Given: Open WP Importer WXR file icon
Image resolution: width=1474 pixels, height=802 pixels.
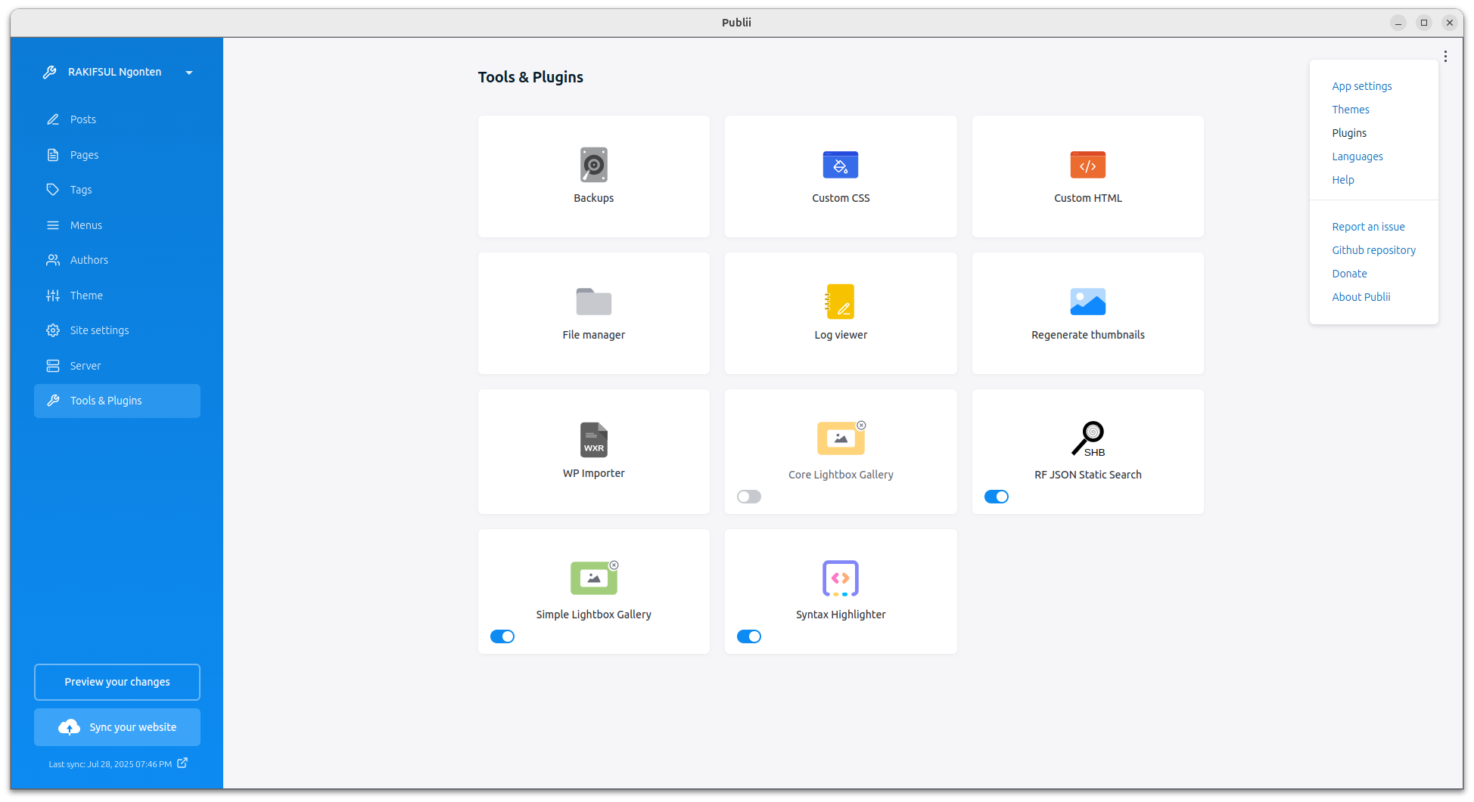Looking at the screenshot, I should click(593, 439).
